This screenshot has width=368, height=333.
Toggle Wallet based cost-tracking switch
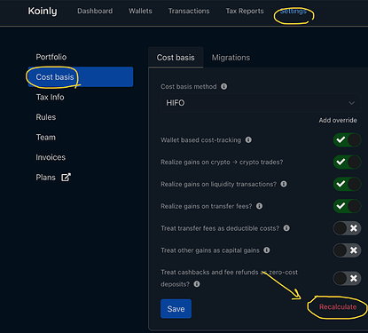(x=347, y=140)
